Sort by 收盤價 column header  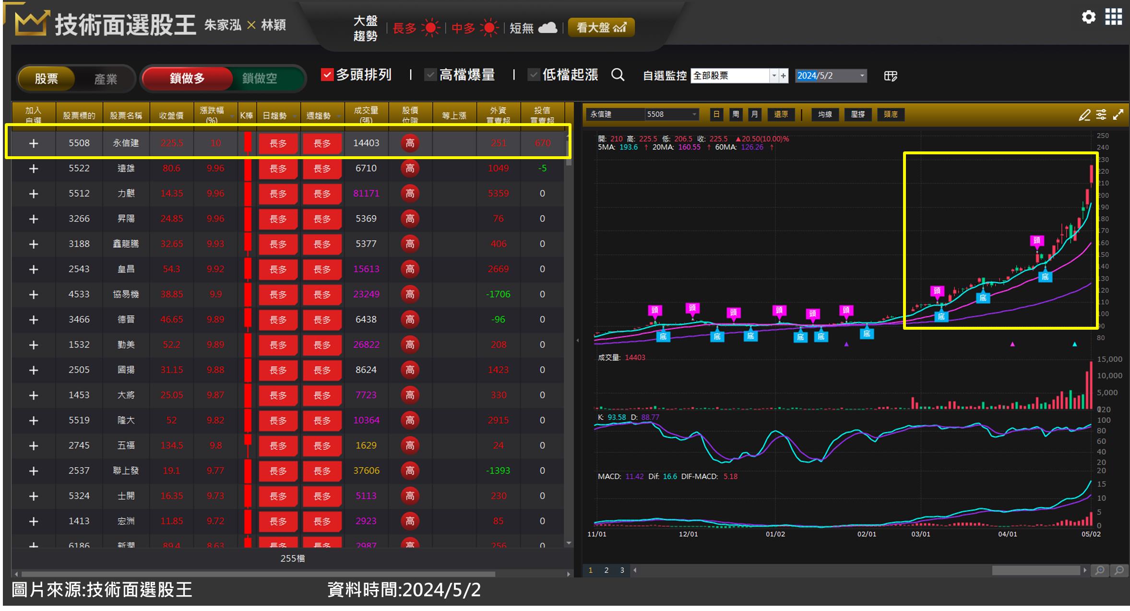[171, 115]
